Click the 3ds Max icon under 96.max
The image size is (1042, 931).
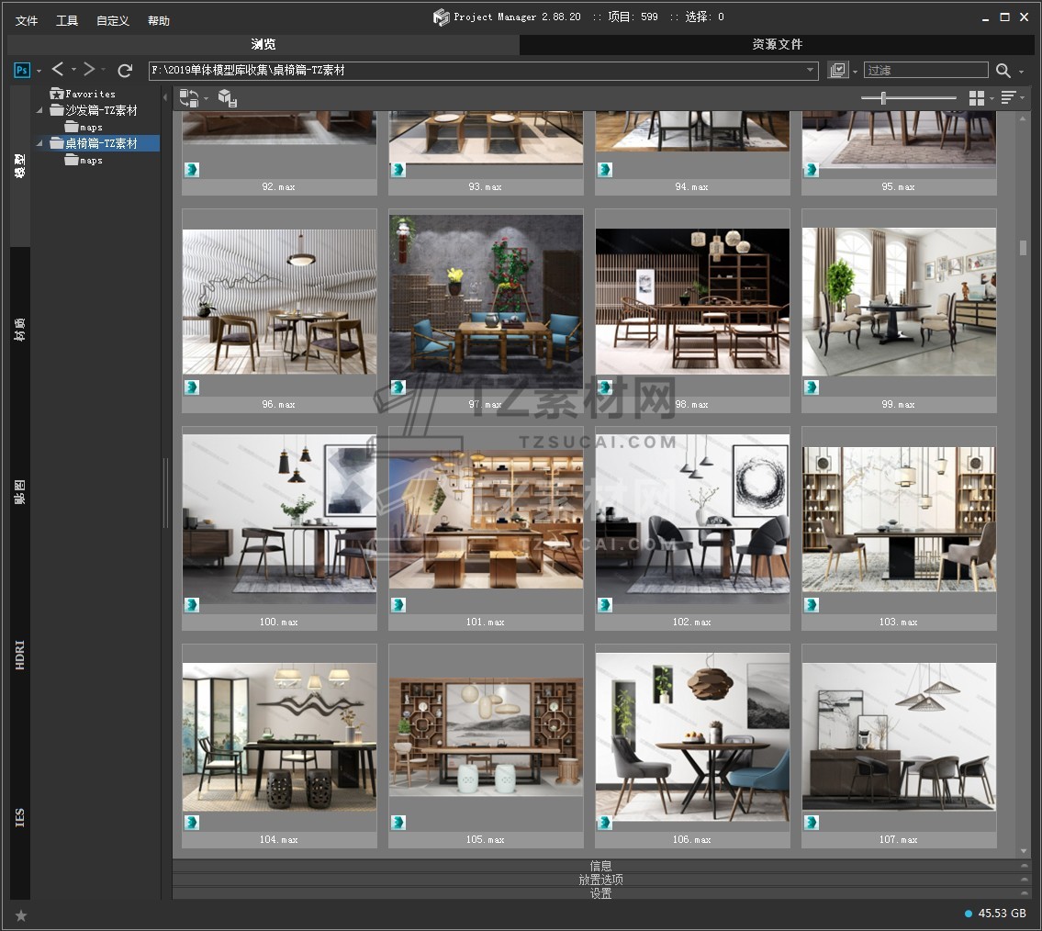tap(192, 387)
